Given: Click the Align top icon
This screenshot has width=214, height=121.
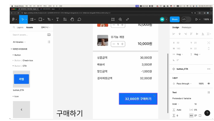Looking at the screenshot, I should [x=191, y=34].
